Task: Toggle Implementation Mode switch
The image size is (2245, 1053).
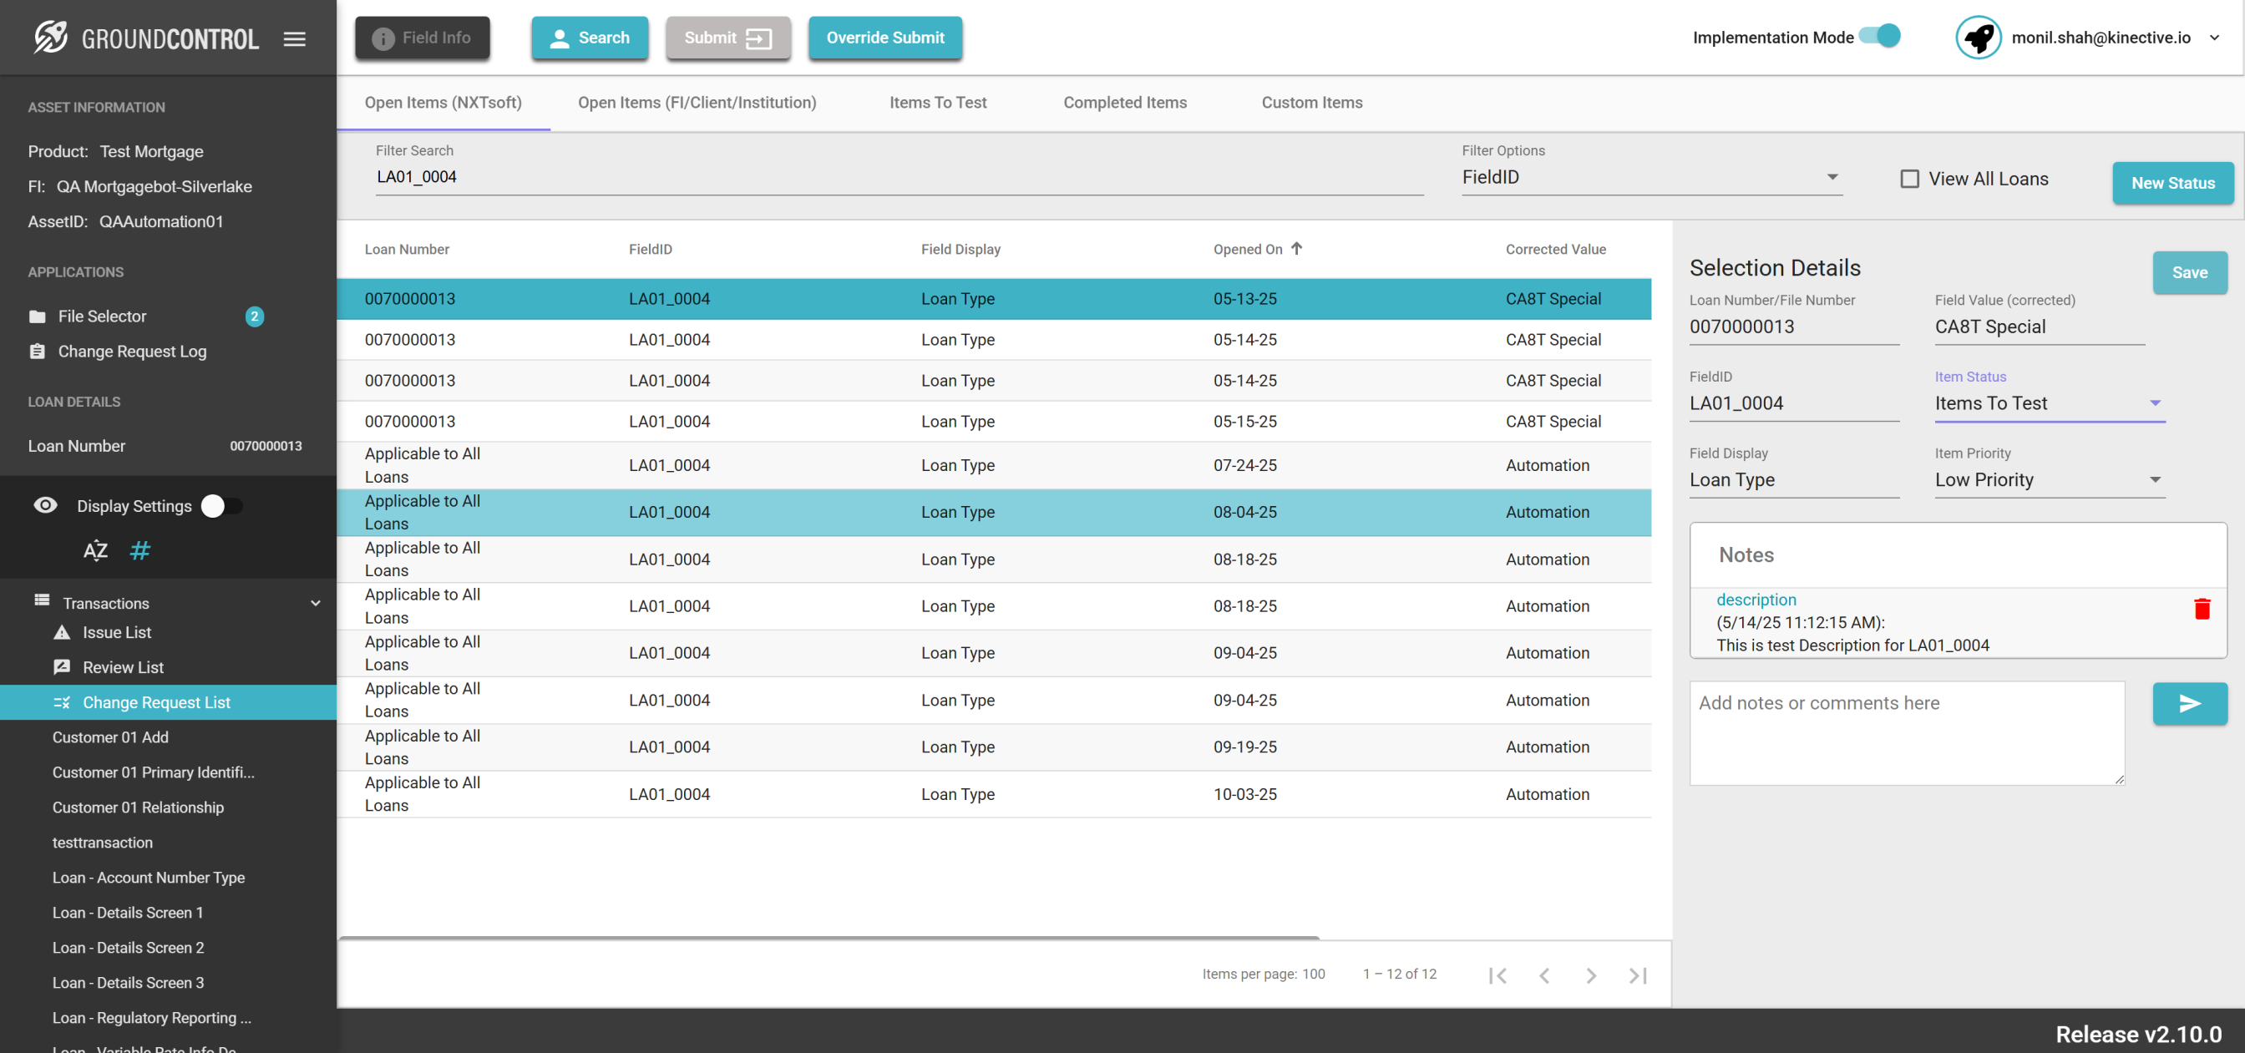Action: tap(1879, 37)
